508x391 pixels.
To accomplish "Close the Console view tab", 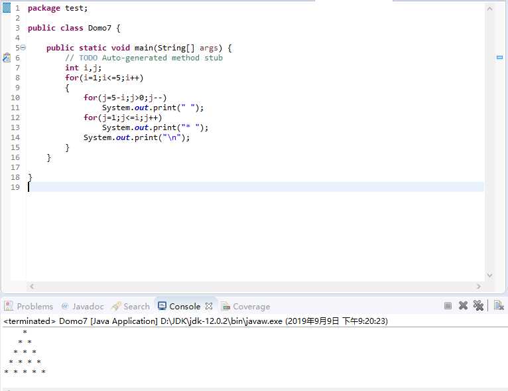I will 209,306.
